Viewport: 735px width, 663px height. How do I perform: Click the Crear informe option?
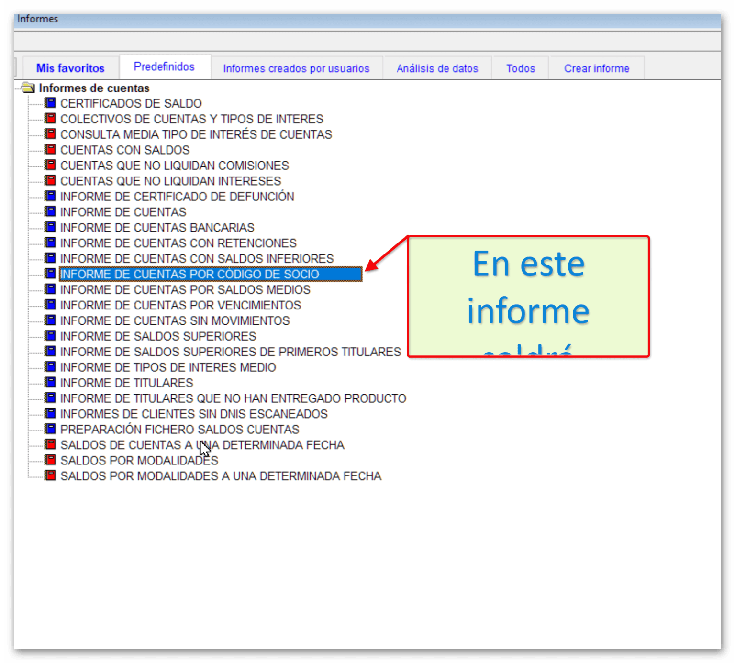tap(597, 68)
